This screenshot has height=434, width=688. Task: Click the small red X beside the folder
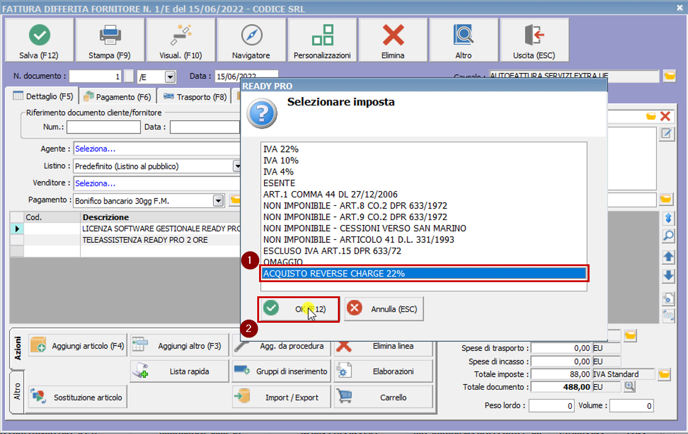(x=665, y=116)
